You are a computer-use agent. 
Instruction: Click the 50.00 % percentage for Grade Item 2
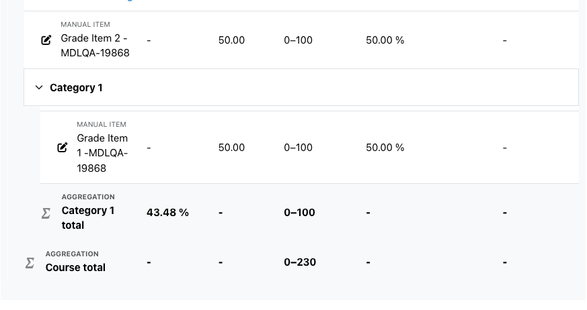[x=385, y=40]
